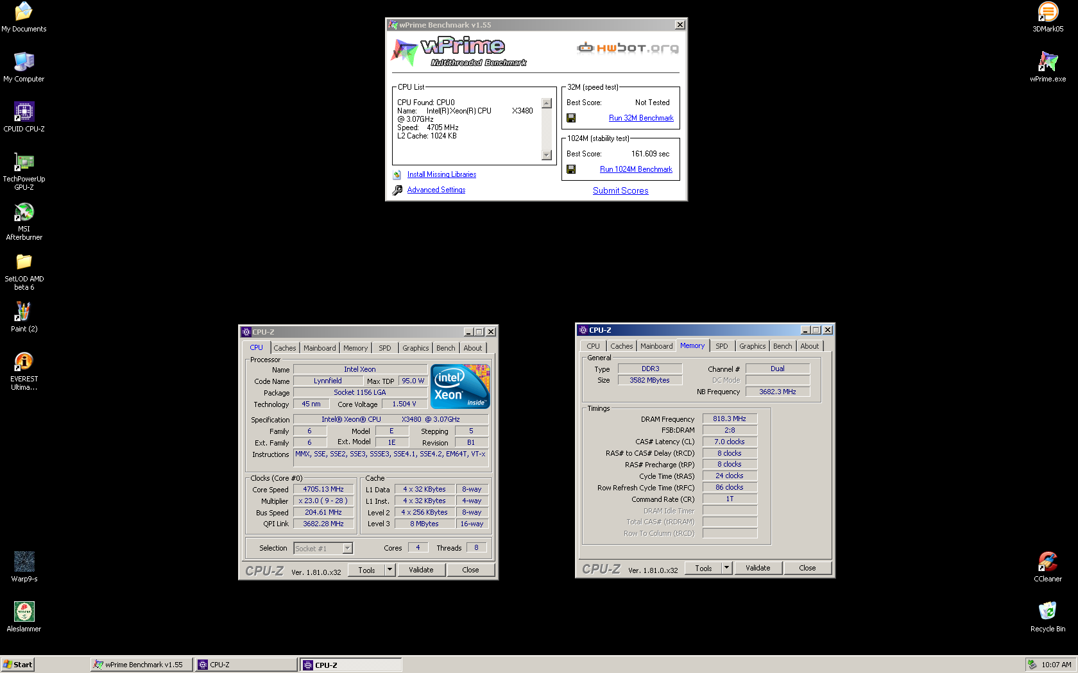Click save icon for 32M score
The width and height of the screenshot is (1078, 673).
point(571,118)
